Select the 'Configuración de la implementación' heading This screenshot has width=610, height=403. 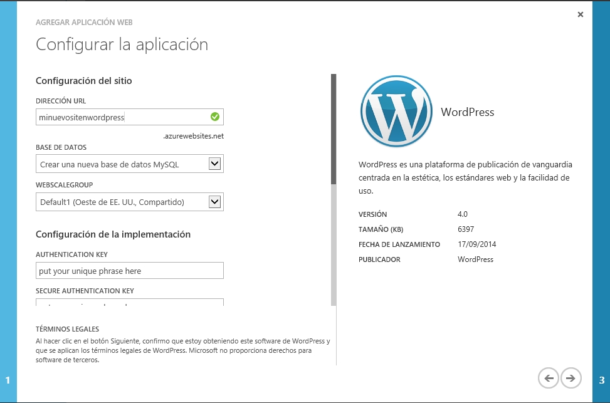(113, 234)
